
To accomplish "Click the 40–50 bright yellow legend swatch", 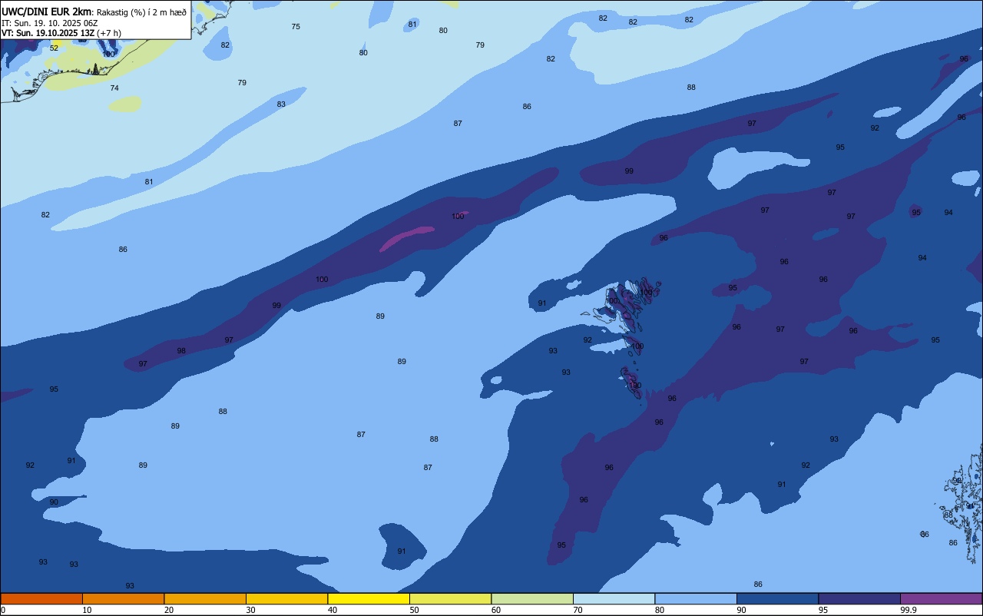I will click(369, 598).
